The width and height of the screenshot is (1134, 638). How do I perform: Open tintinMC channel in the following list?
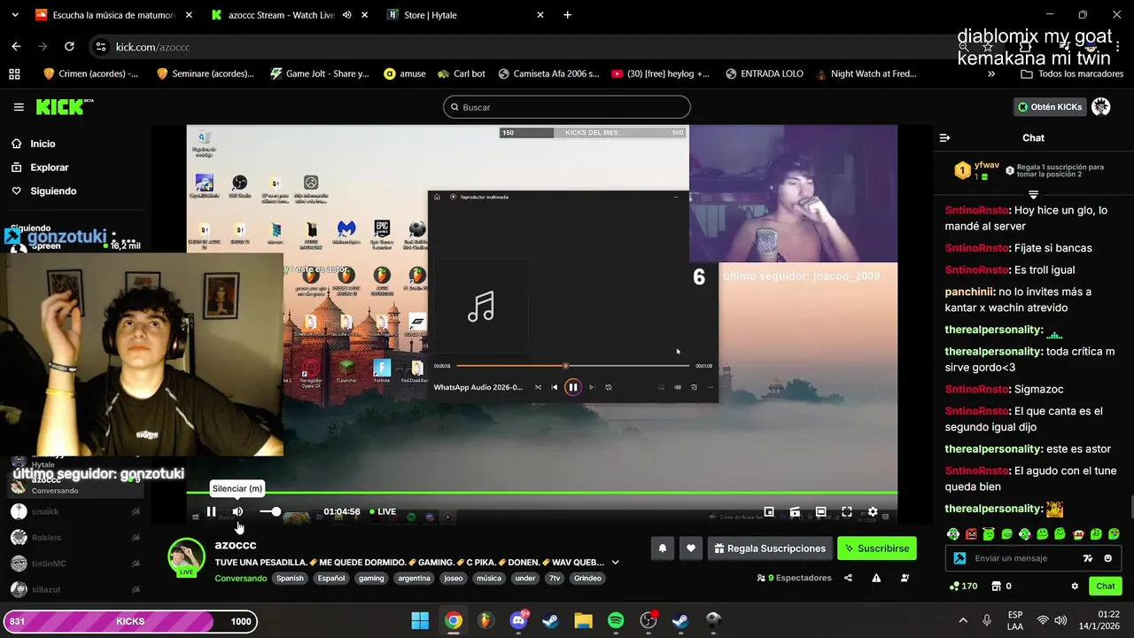(x=75, y=564)
